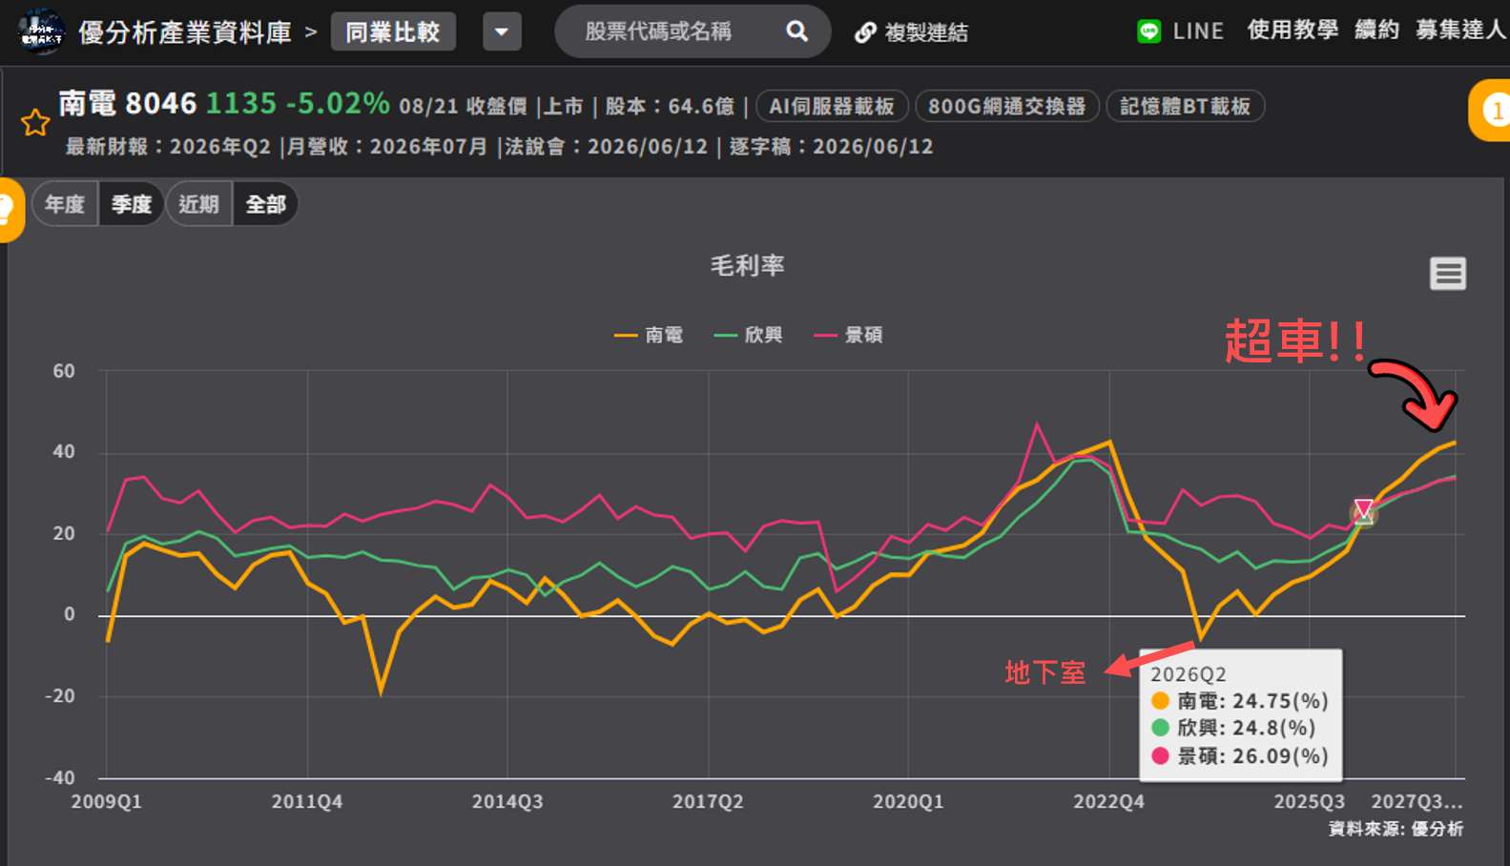Expand the 同業比較 dropdown arrow
Image resolution: width=1510 pixels, height=866 pixels.
502,31
